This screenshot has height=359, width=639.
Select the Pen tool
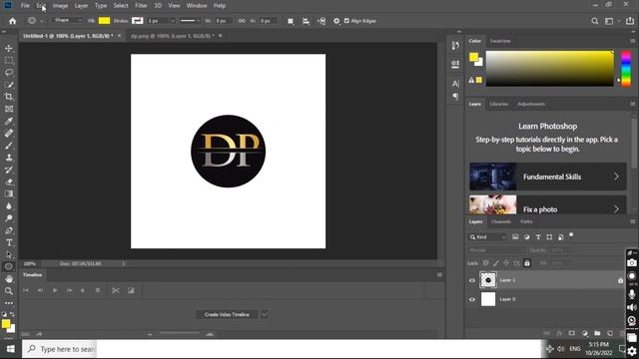tap(9, 230)
